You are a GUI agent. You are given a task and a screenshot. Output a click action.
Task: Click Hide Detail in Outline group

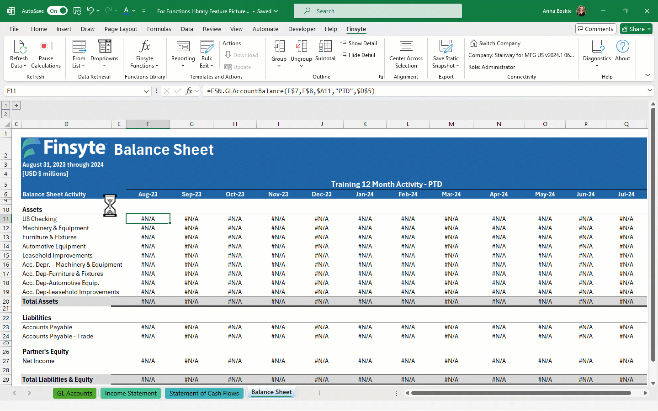[357, 55]
